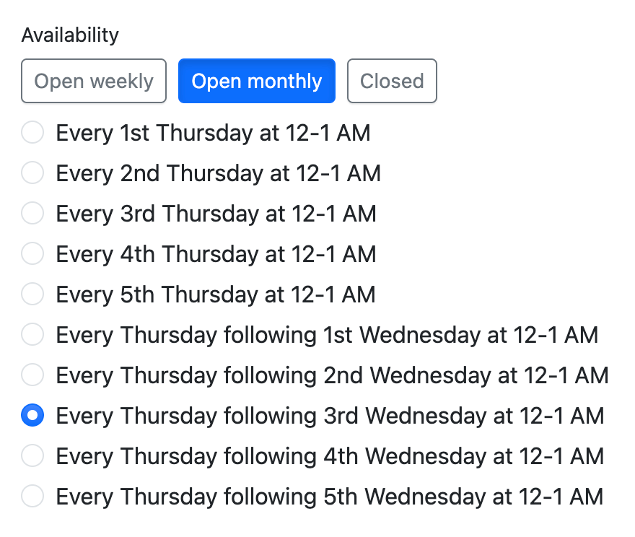This screenshot has height=537, width=635.
Task: Click the empty radio next to 5th Thursday
Action: click(x=32, y=294)
